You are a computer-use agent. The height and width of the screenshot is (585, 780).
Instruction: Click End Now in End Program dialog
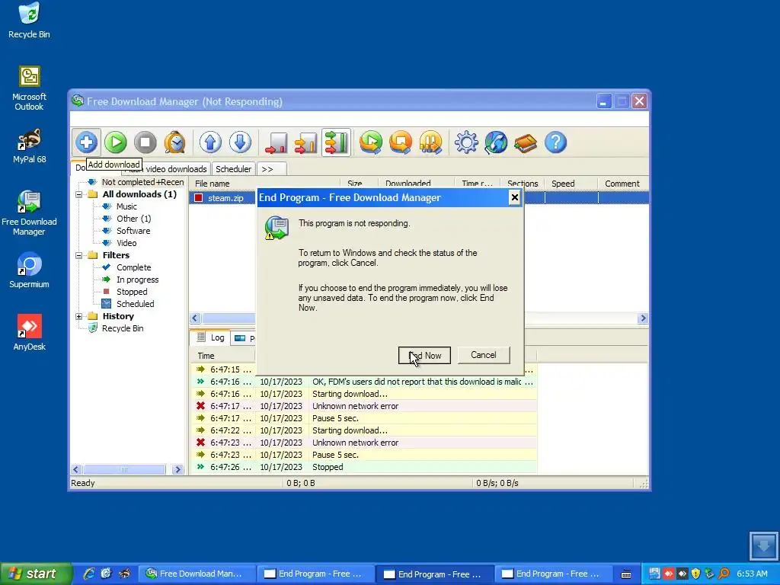[424, 355]
